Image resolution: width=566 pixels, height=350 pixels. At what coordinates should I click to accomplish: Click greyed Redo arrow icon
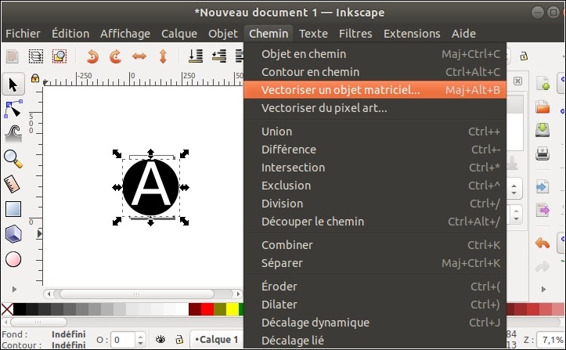click(x=543, y=266)
